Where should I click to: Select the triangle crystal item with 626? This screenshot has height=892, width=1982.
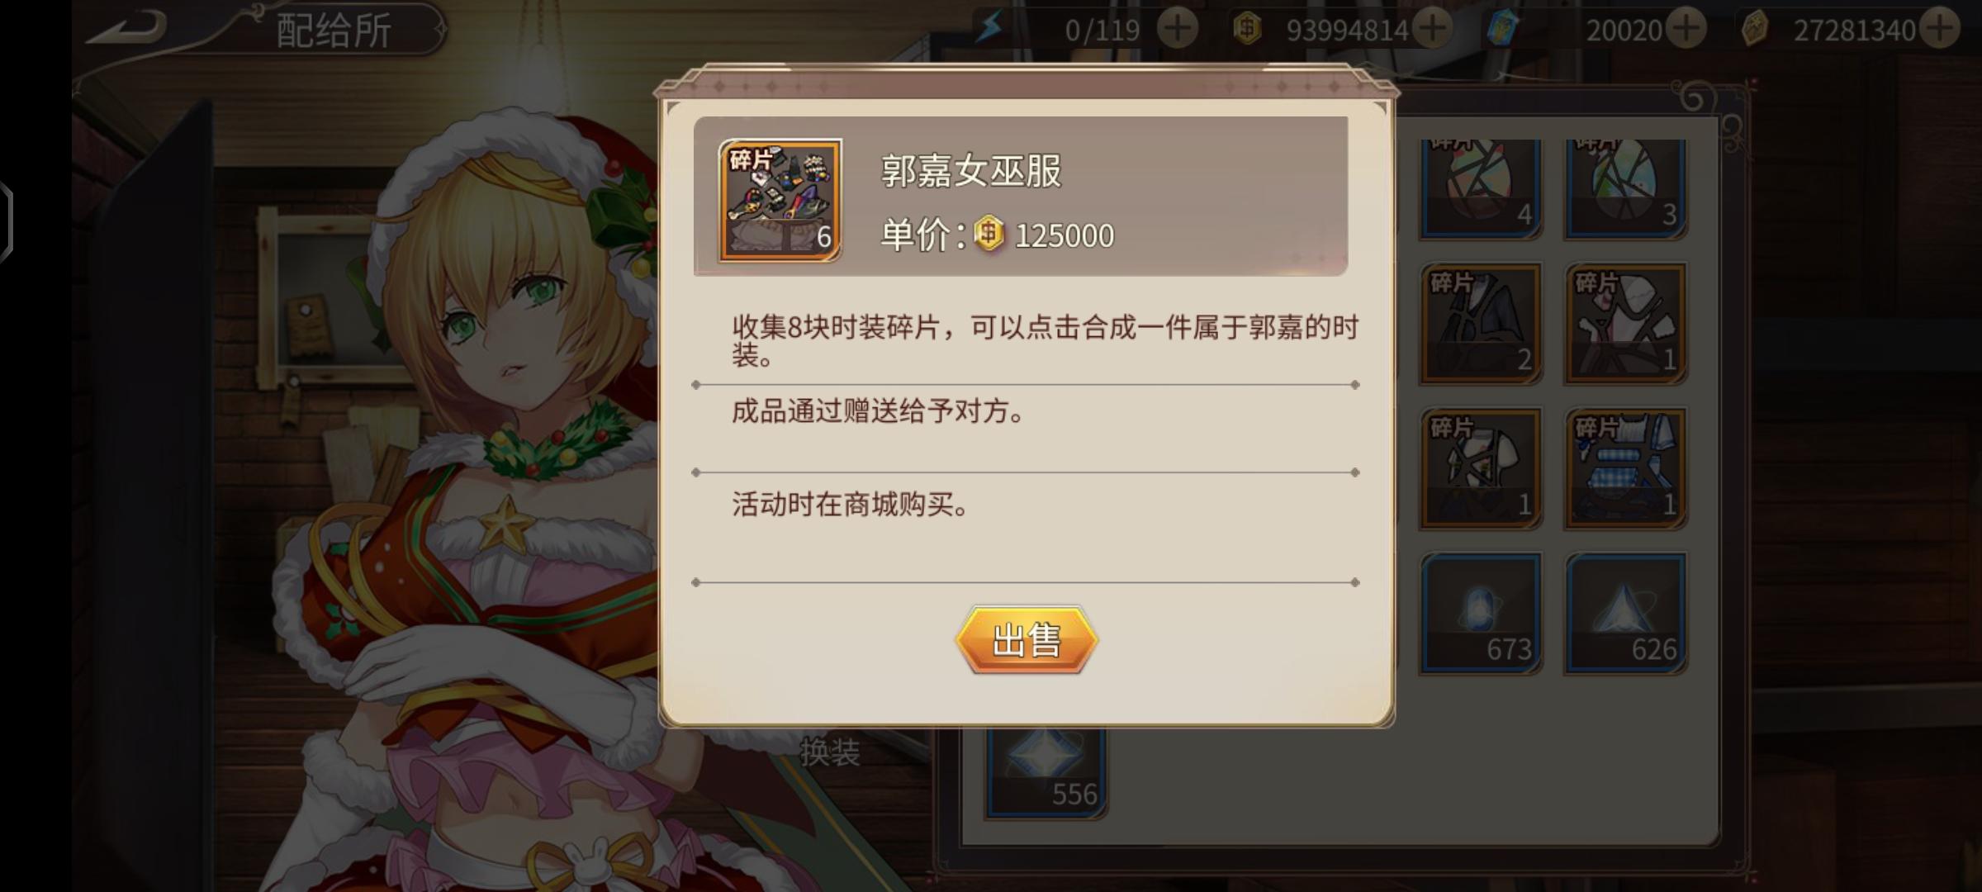pos(1625,613)
